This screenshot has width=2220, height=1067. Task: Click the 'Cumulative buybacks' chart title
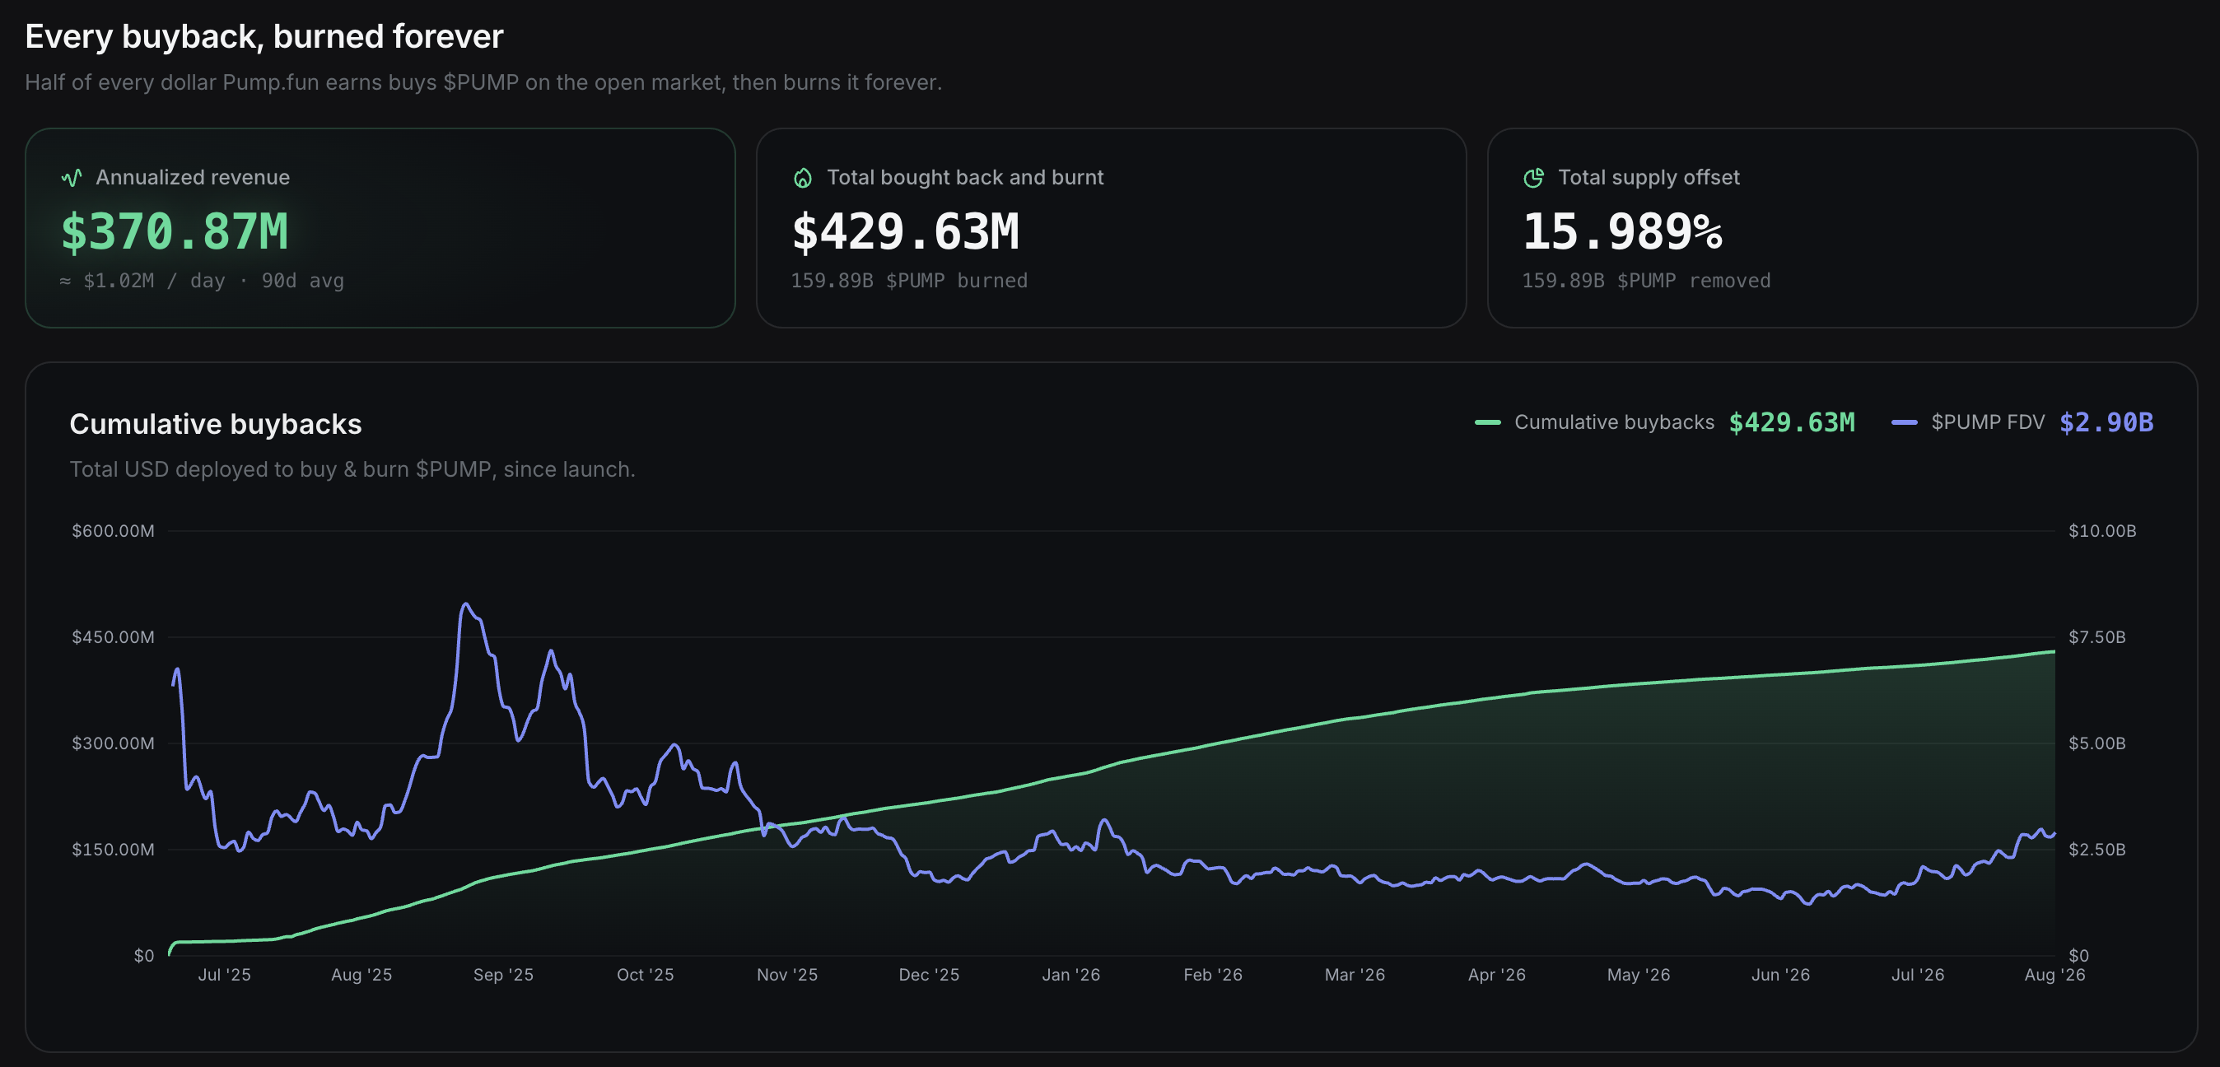[216, 424]
